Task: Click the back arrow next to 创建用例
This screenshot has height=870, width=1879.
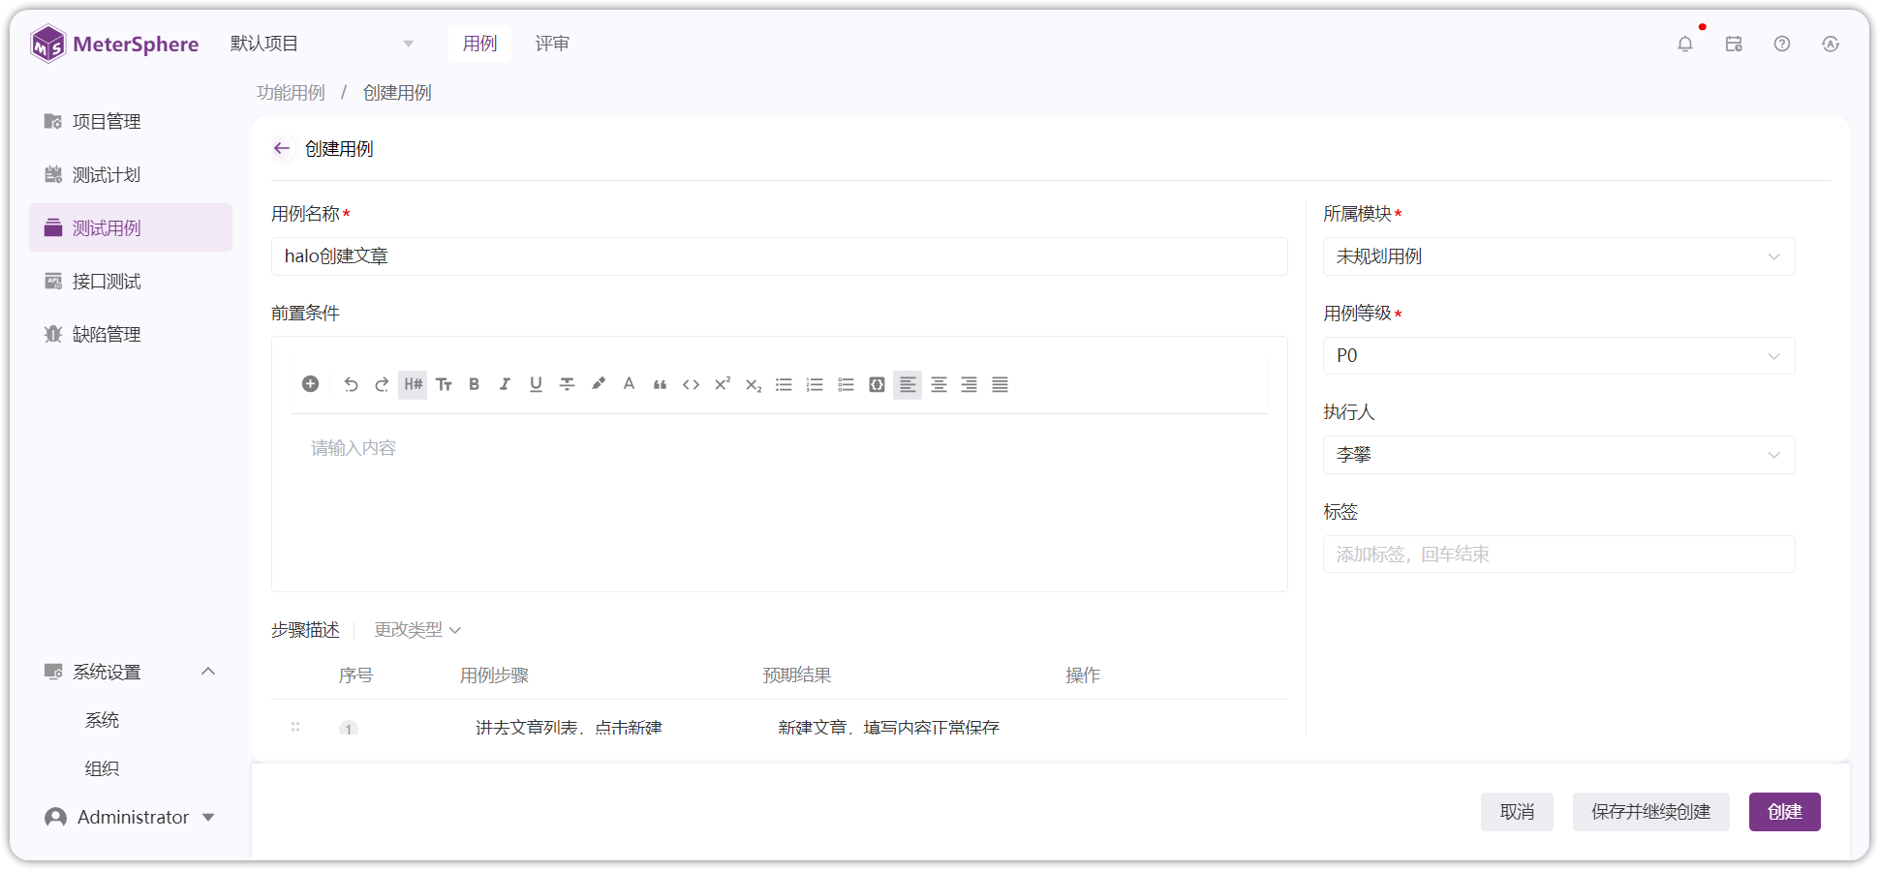Action: click(282, 148)
